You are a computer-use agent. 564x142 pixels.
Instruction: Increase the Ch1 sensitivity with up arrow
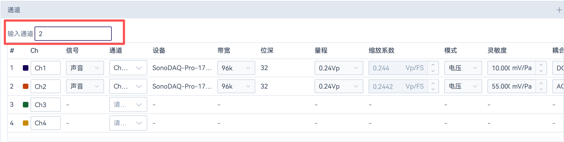coord(541,65)
